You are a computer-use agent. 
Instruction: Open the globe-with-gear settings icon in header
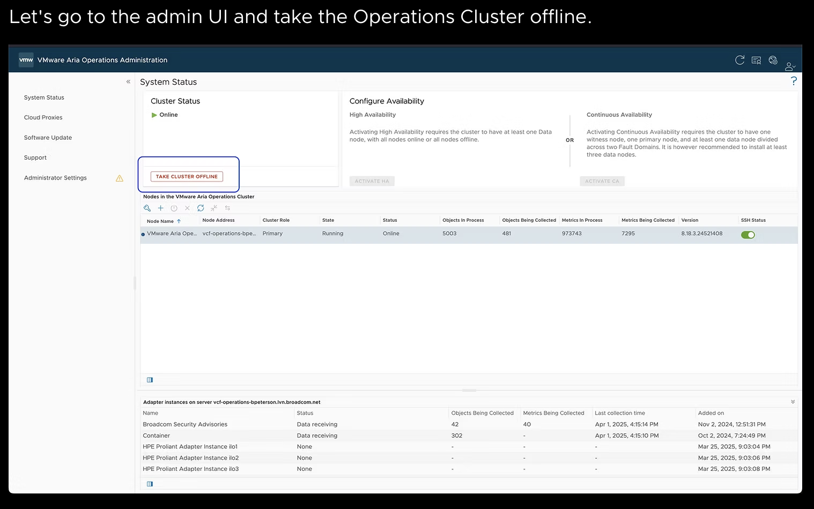coord(773,60)
